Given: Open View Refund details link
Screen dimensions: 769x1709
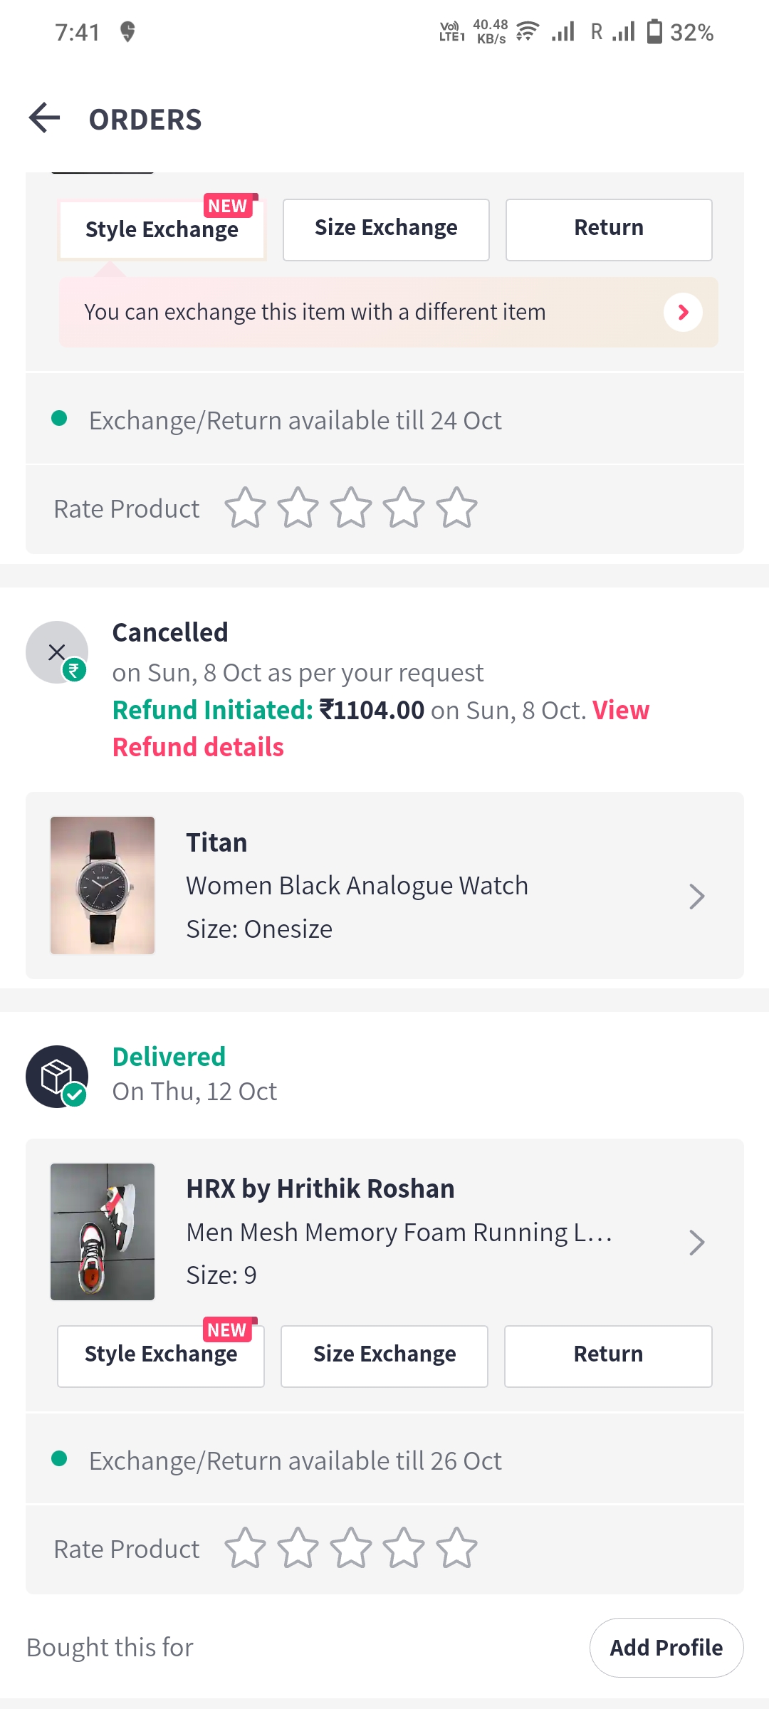Looking at the screenshot, I should (x=199, y=747).
